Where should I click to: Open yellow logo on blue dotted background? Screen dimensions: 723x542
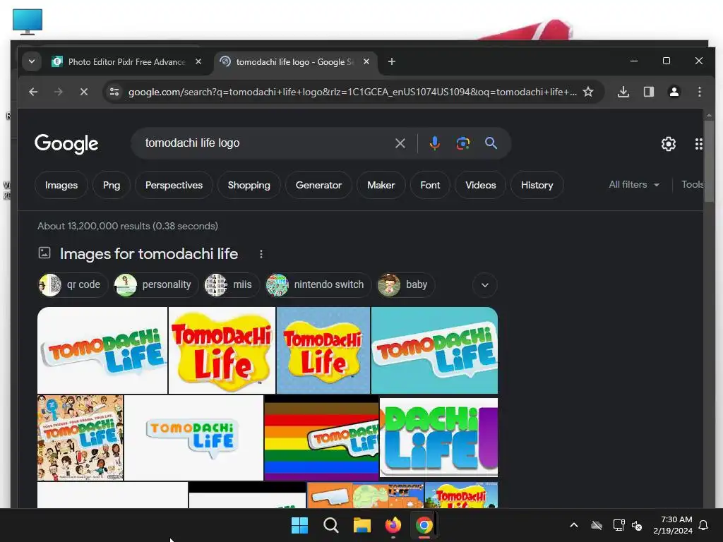pos(323,350)
